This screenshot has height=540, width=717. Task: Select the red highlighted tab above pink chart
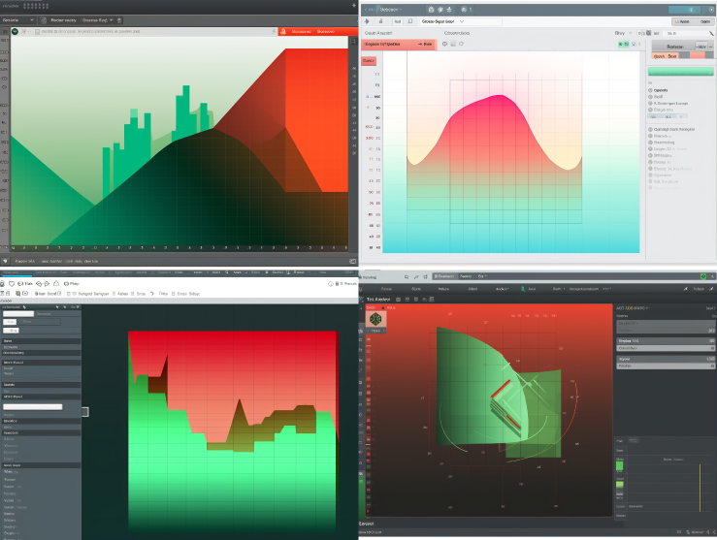pyautogui.click(x=398, y=45)
